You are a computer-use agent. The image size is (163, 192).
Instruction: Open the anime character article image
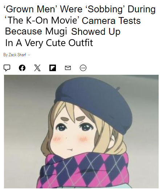[x=81, y=131]
